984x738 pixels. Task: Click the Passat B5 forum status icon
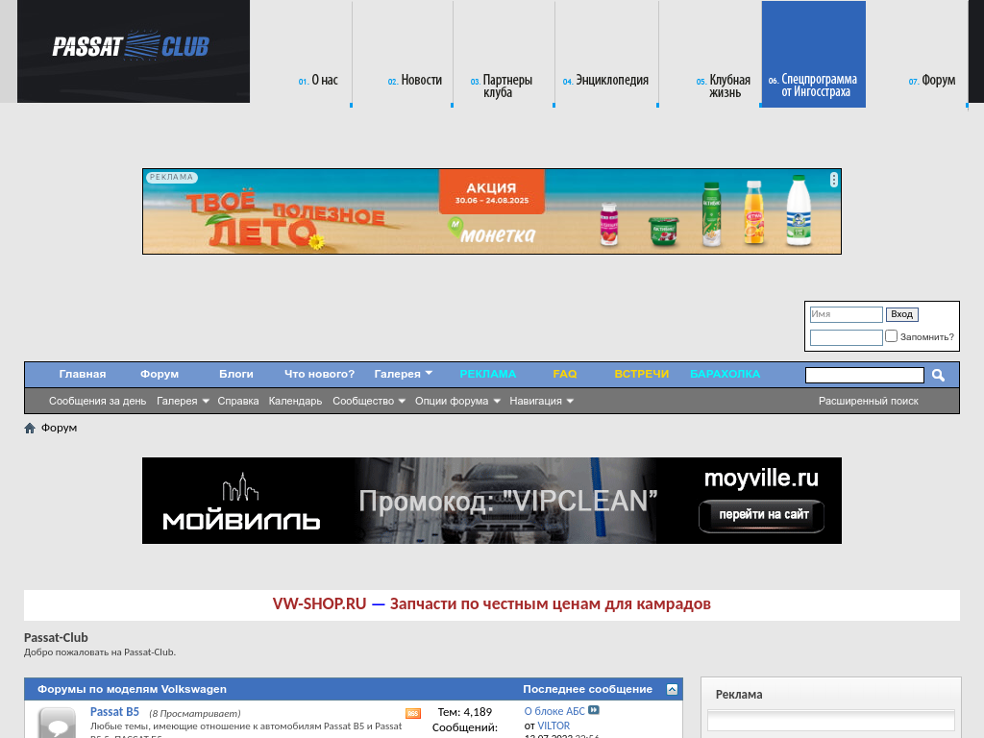point(57,723)
